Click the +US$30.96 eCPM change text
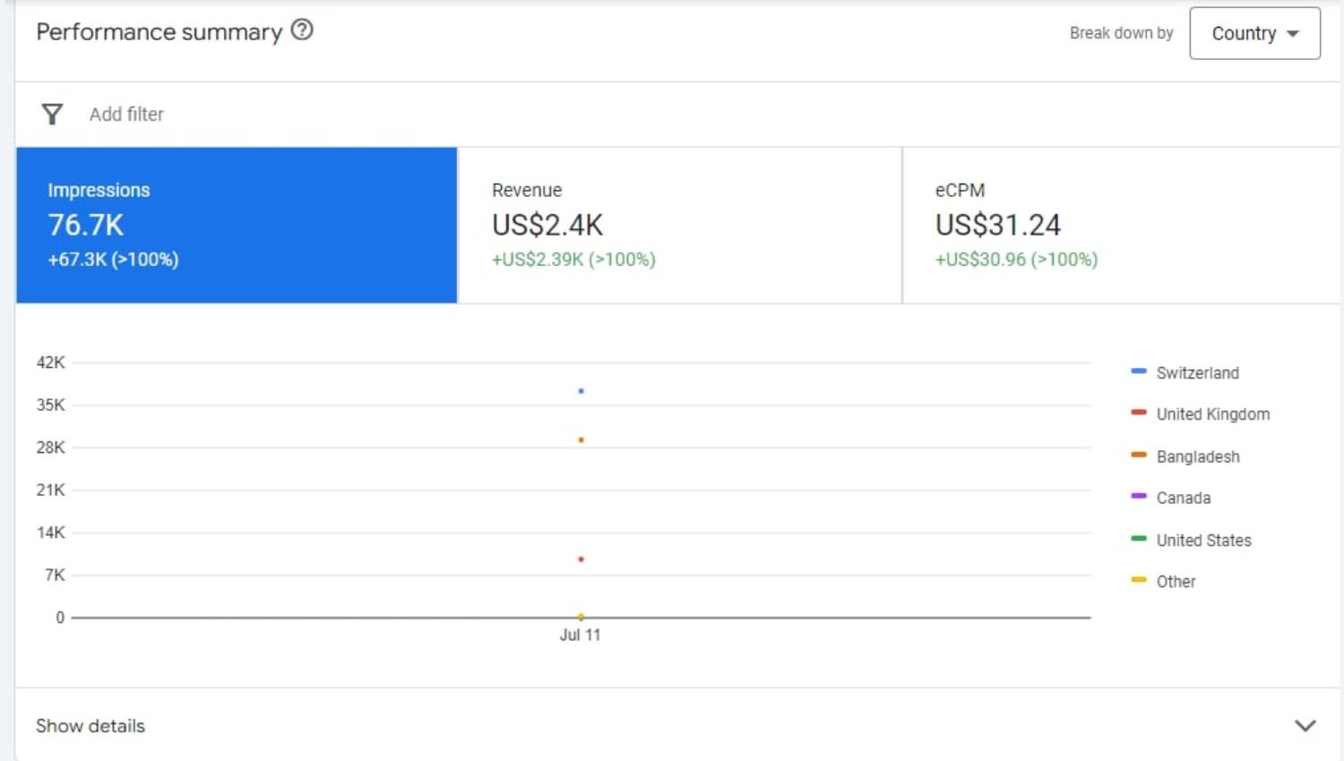 click(x=1016, y=260)
